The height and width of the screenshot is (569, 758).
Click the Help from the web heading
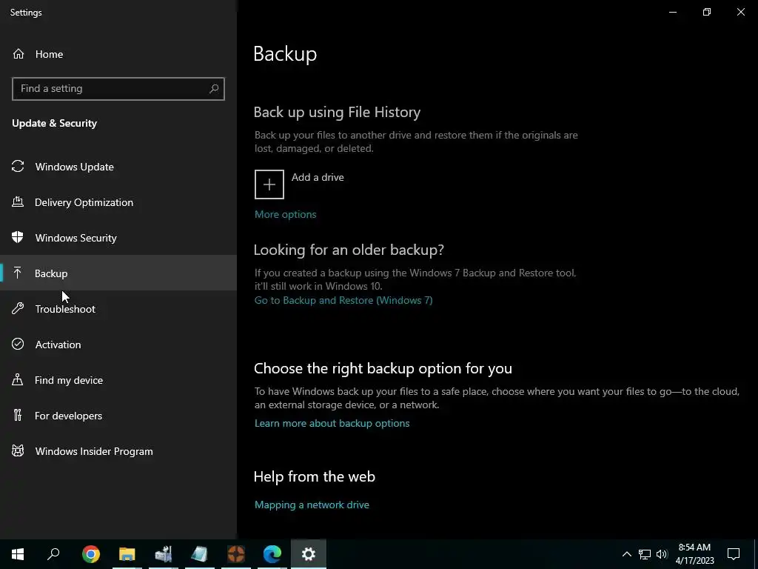[x=314, y=476]
